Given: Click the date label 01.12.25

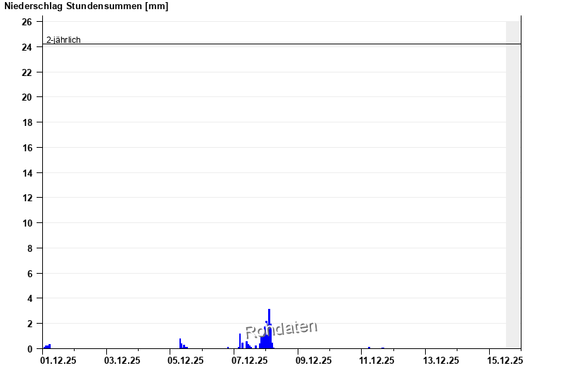Looking at the screenshot, I should click(58, 360).
